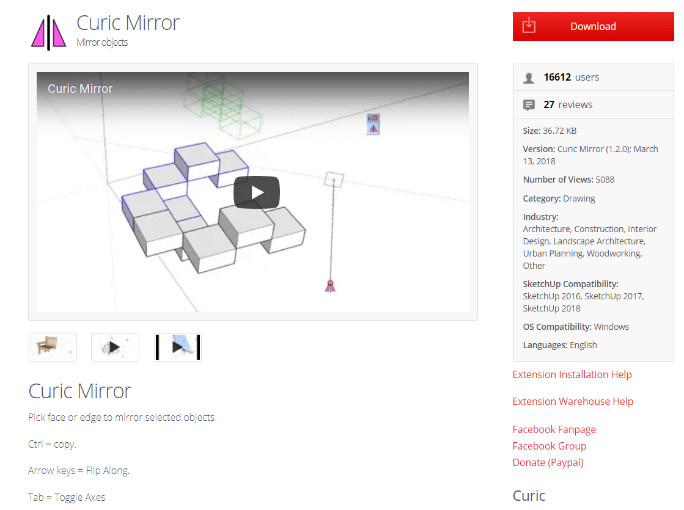The width and height of the screenshot is (684, 510).
Task: Click the download arrow icon
Action: click(x=529, y=25)
